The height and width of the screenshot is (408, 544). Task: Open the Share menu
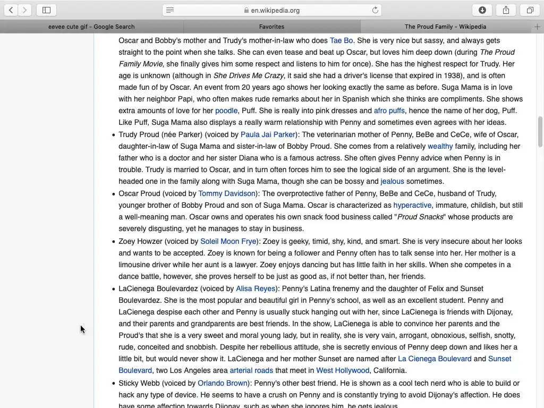[x=506, y=10]
